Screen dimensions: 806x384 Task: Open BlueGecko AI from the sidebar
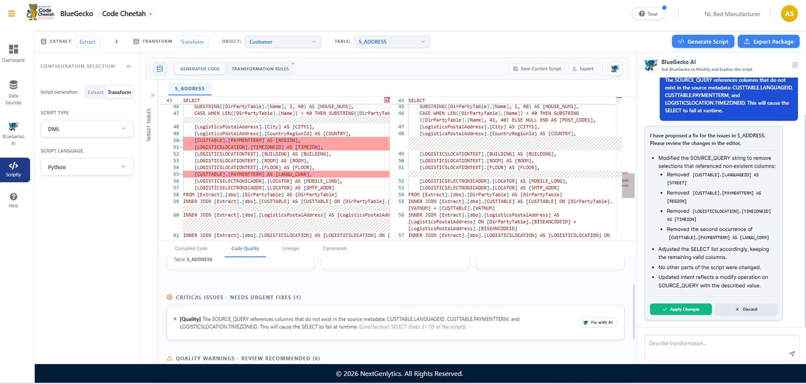(13, 134)
